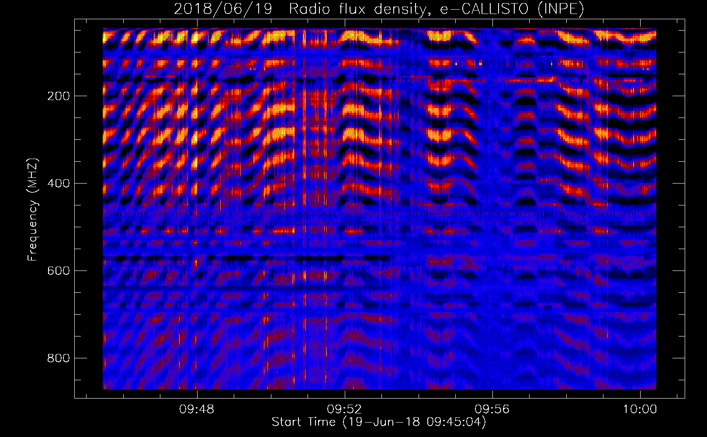
Task: Click the 'Start Time (19-Jun-18 09:45:04)' axis label
Action: pyautogui.click(x=379, y=422)
